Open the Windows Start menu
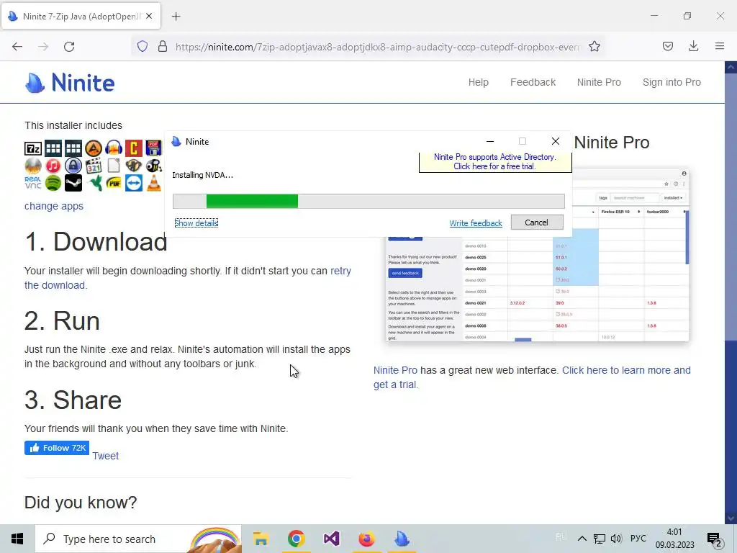The image size is (737, 553). (x=17, y=539)
